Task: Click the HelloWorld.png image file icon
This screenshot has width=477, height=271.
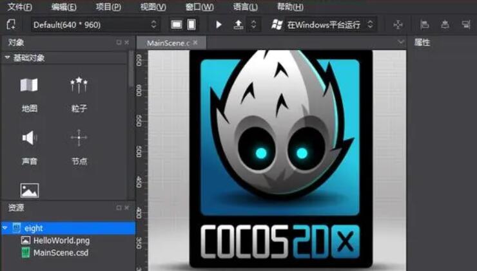Action: [26, 241]
